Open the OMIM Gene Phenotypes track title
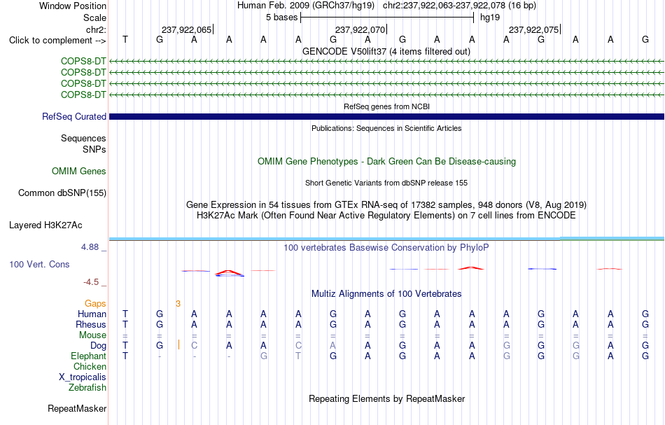 (386, 161)
